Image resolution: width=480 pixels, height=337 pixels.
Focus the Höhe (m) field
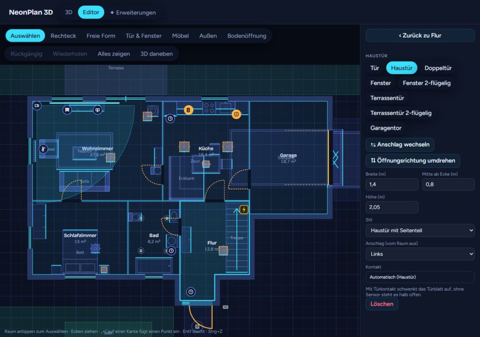pos(392,207)
